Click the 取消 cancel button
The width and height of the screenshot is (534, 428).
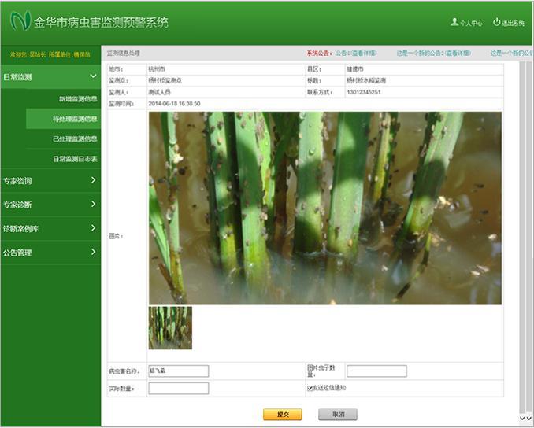coord(338,415)
